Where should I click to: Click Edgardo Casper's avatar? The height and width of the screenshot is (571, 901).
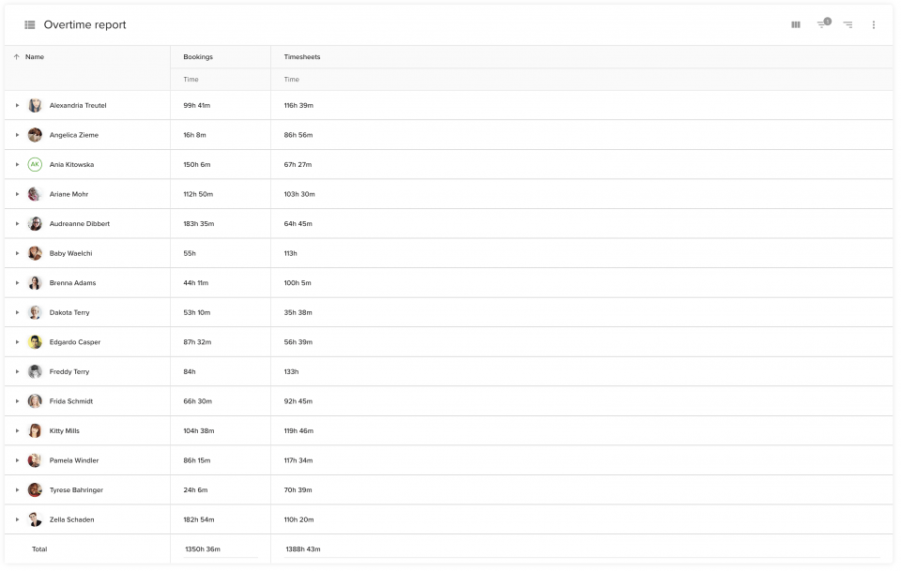pyautogui.click(x=35, y=342)
